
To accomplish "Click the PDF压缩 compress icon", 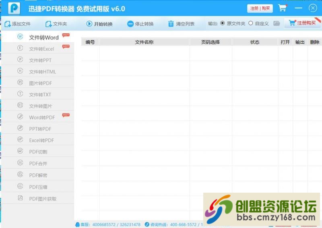I will [x=20, y=186].
